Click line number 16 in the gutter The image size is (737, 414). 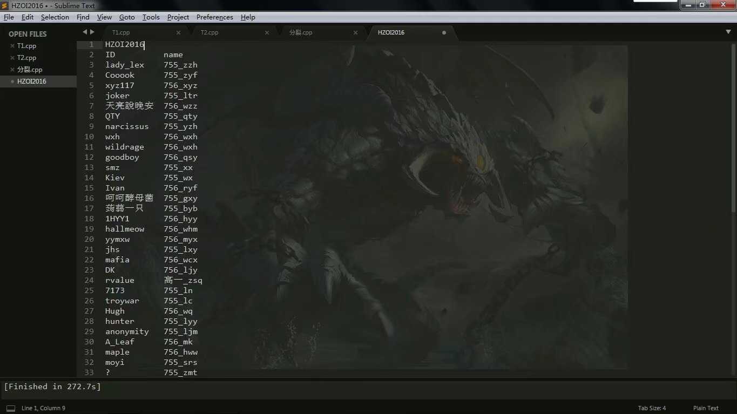pos(89,198)
